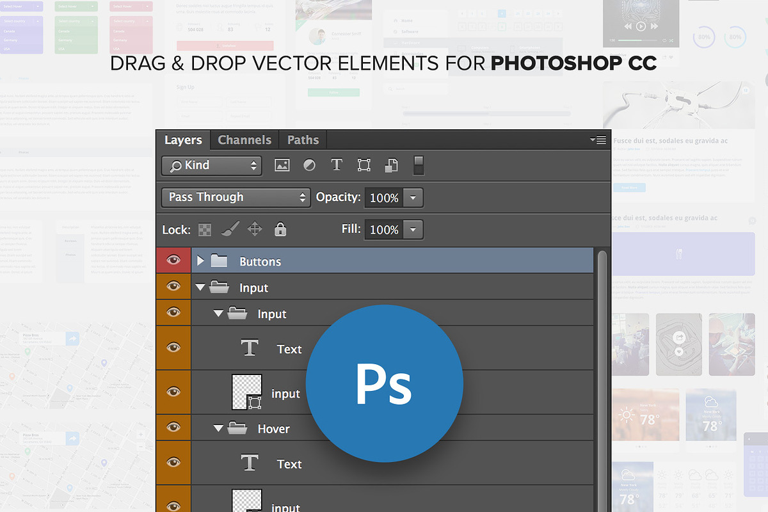This screenshot has height=512, width=768.
Task: Expand the Buttons group triangle
Action: 200,260
